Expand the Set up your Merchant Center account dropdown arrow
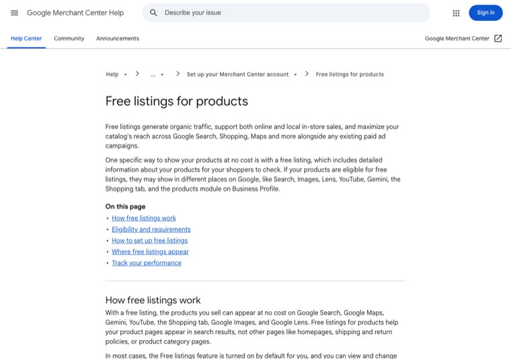Screen dimensions: 511x359 tap(295, 75)
